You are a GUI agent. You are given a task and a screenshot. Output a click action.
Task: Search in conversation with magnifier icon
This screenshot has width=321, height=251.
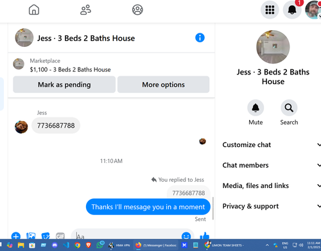click(x=289, y=108)
